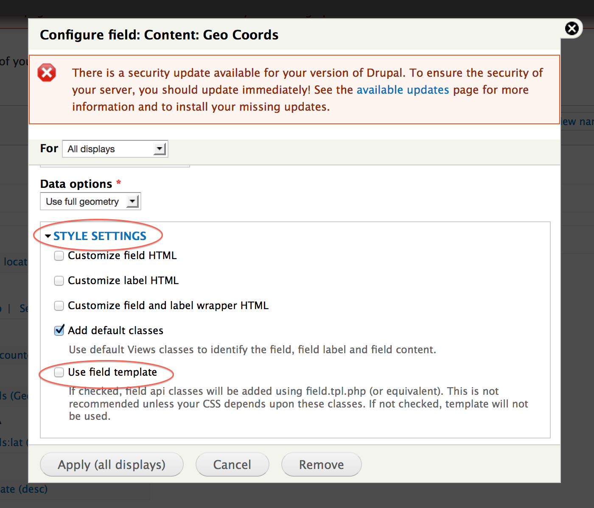Image resolution: width=594 pixels, height=508 pixels.
Task: Open the Data options dropdown
Action: (90, 201)
